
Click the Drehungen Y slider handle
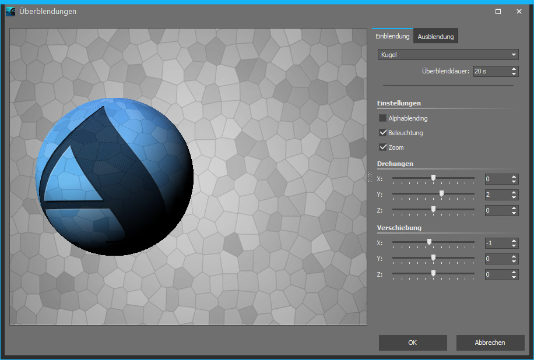tap(441, 193)
